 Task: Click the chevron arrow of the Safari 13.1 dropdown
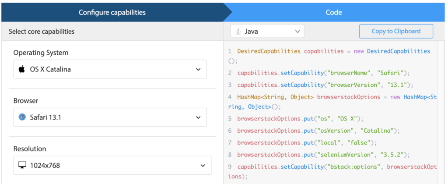(198, 117)
